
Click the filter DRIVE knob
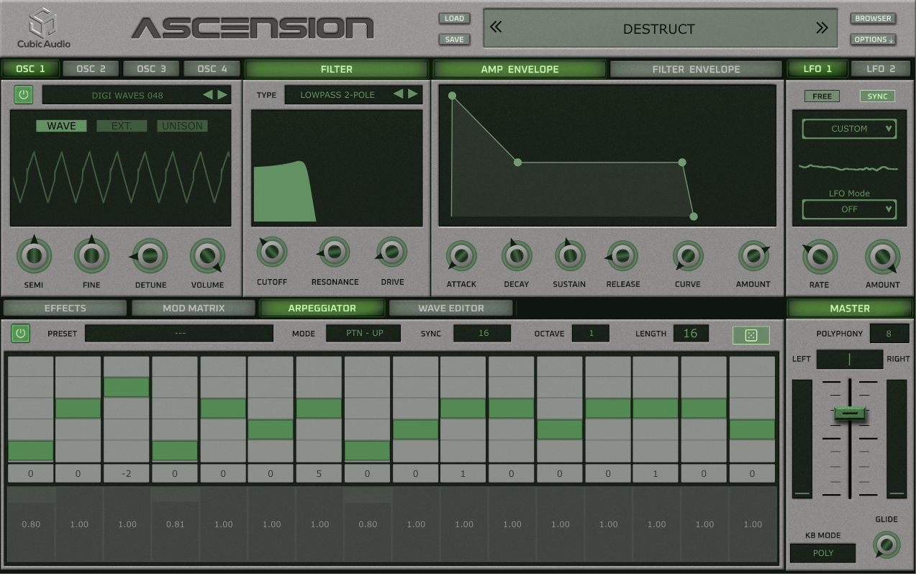click(x=392, y=252)
